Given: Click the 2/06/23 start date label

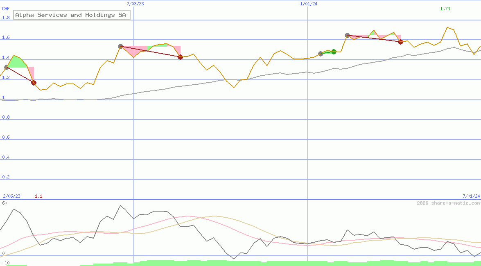Looking at the screenshot, I should tap(12, 196).
